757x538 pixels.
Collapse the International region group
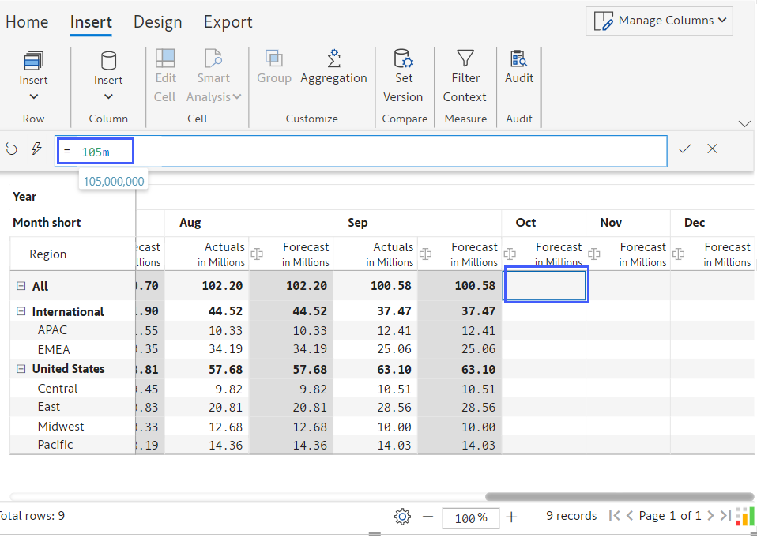tap(21, 311)
